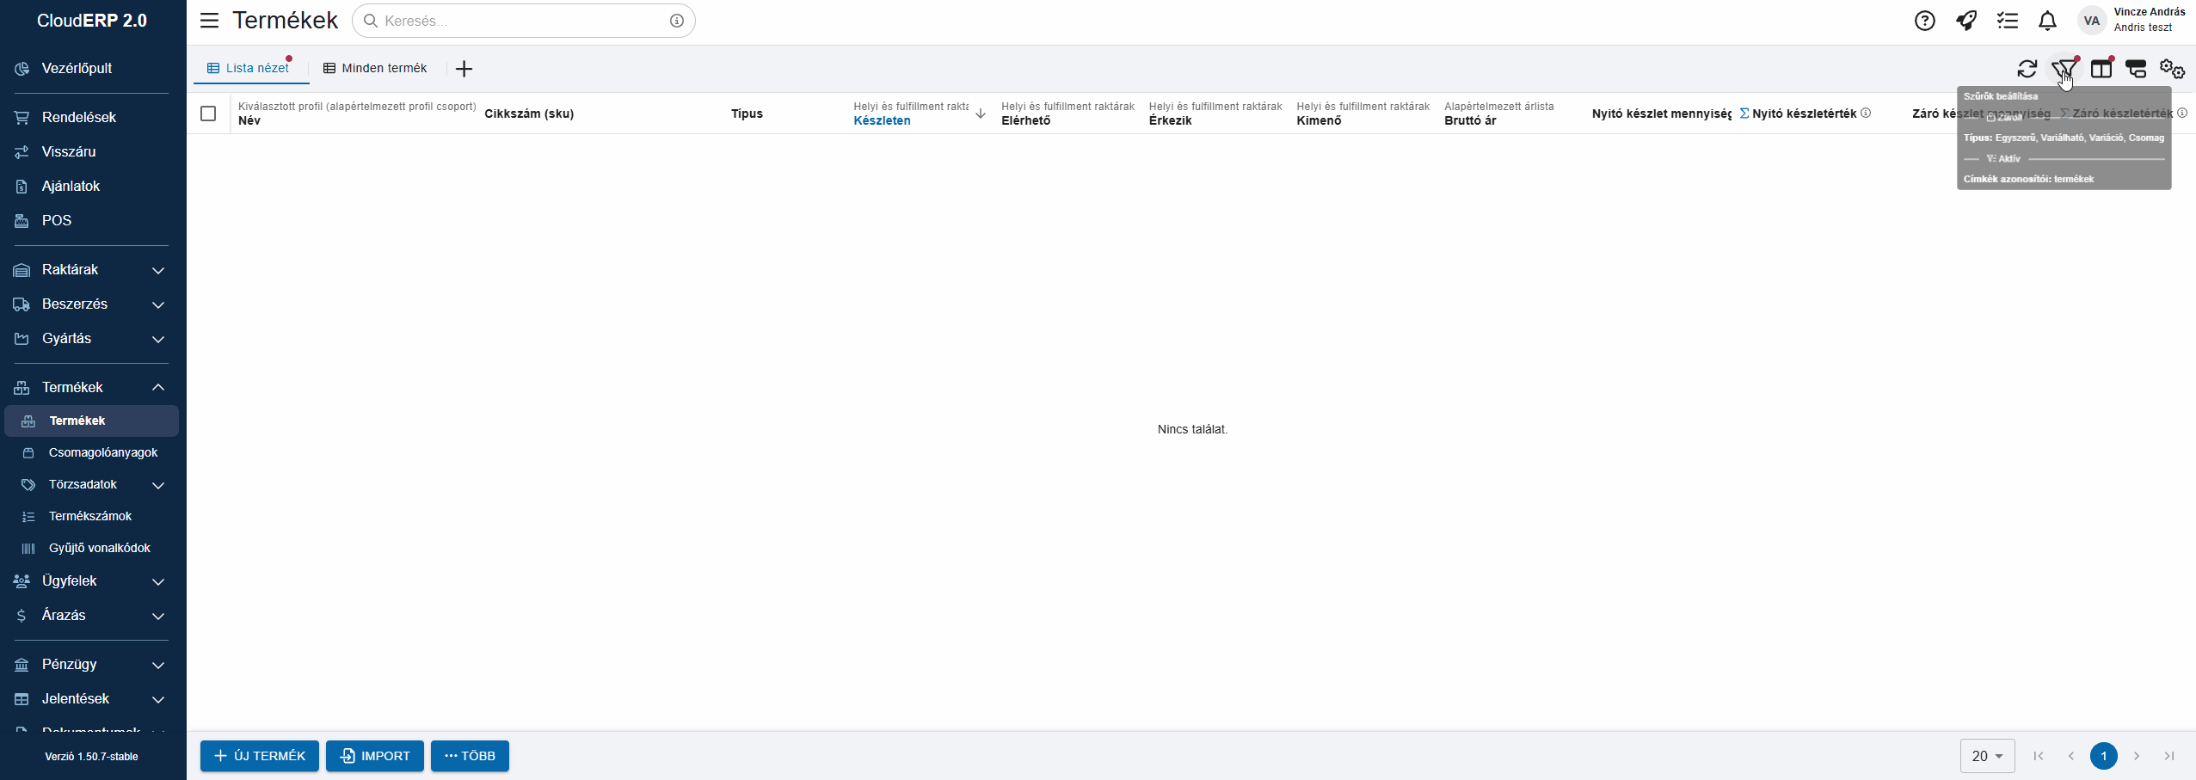Click the Készleten sort arrow
Image resolution: width=2196 pixels, height=780 pixels.
(x=981, y=114)
